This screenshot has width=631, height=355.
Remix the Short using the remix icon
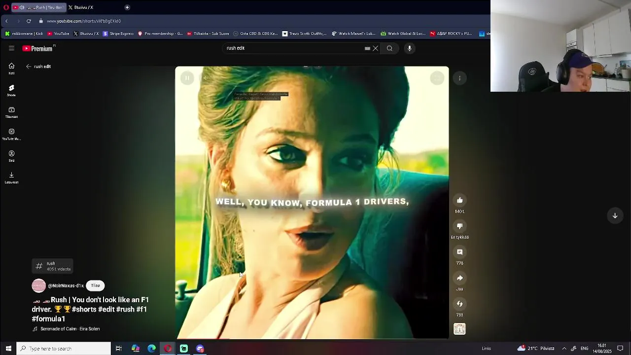tap(459, 304)
